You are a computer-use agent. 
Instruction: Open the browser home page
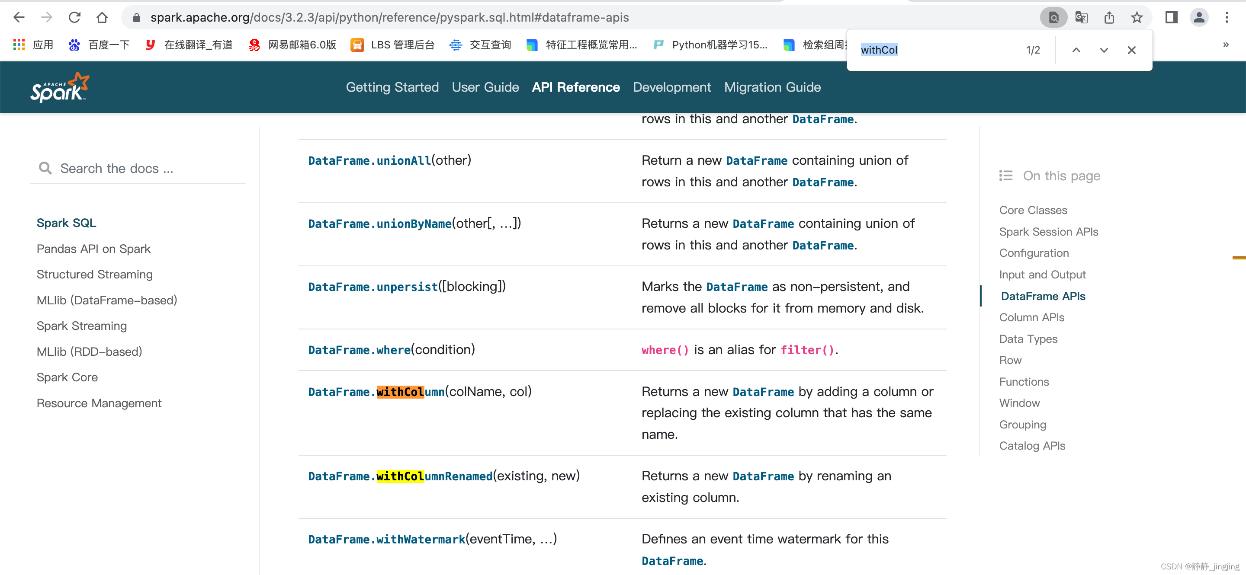(102, 17)
